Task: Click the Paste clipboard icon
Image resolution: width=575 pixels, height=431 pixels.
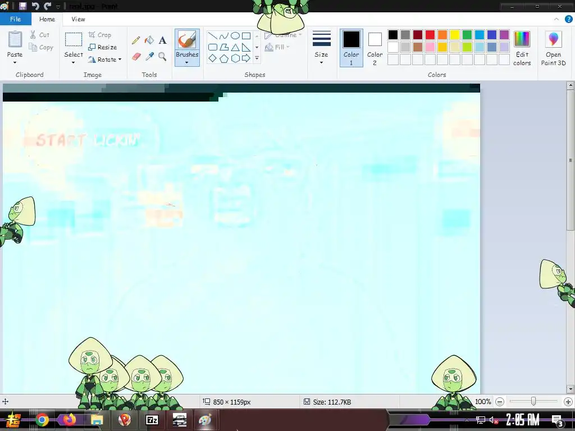Action: pyautogui.click(x=15, y=39)
